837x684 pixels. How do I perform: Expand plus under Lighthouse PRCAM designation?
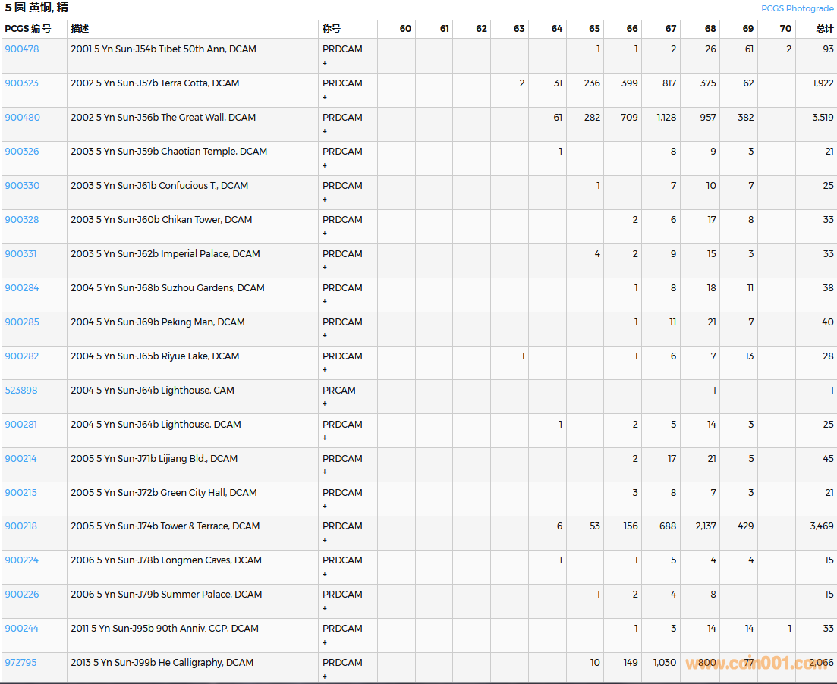(325, 404)
